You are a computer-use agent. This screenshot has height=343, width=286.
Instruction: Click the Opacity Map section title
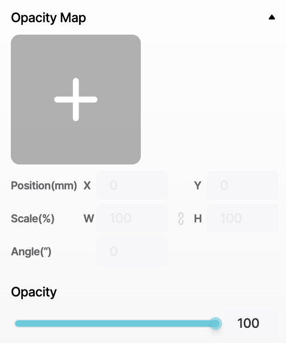pyautogui.click(x=48, y=18)
